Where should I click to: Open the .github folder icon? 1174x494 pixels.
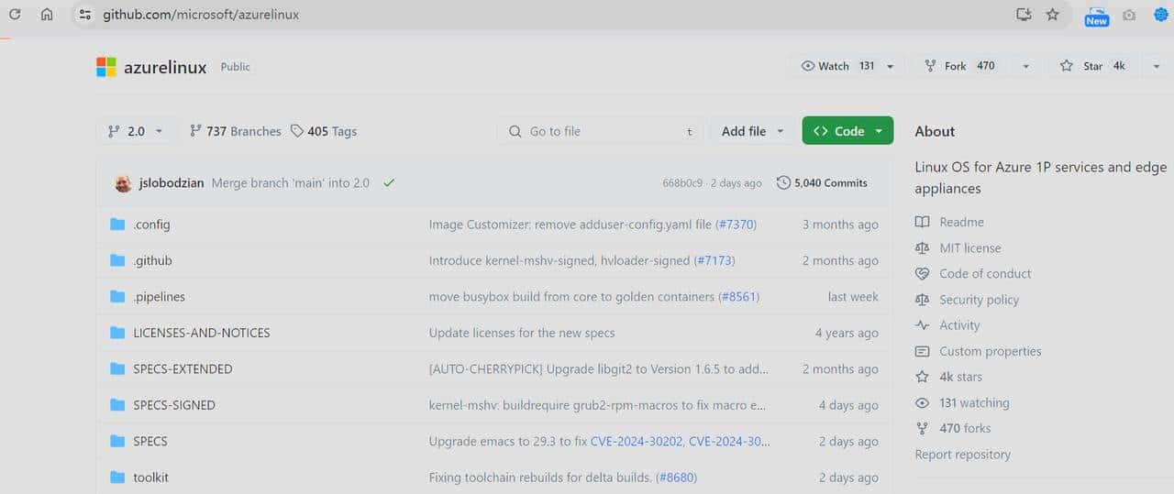coord(117,260)
